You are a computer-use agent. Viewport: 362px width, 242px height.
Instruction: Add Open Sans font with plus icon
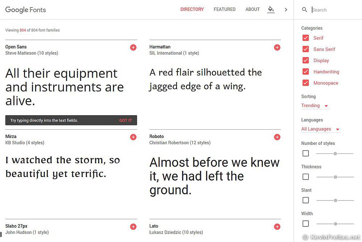[x=133, y=47]
